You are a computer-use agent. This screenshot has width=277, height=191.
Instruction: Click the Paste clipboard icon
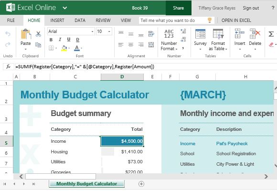tap(26, 34)
